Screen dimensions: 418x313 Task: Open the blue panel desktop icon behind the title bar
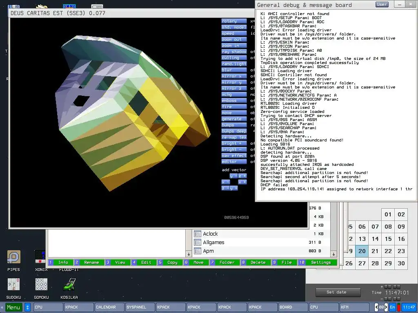[69, 6]
